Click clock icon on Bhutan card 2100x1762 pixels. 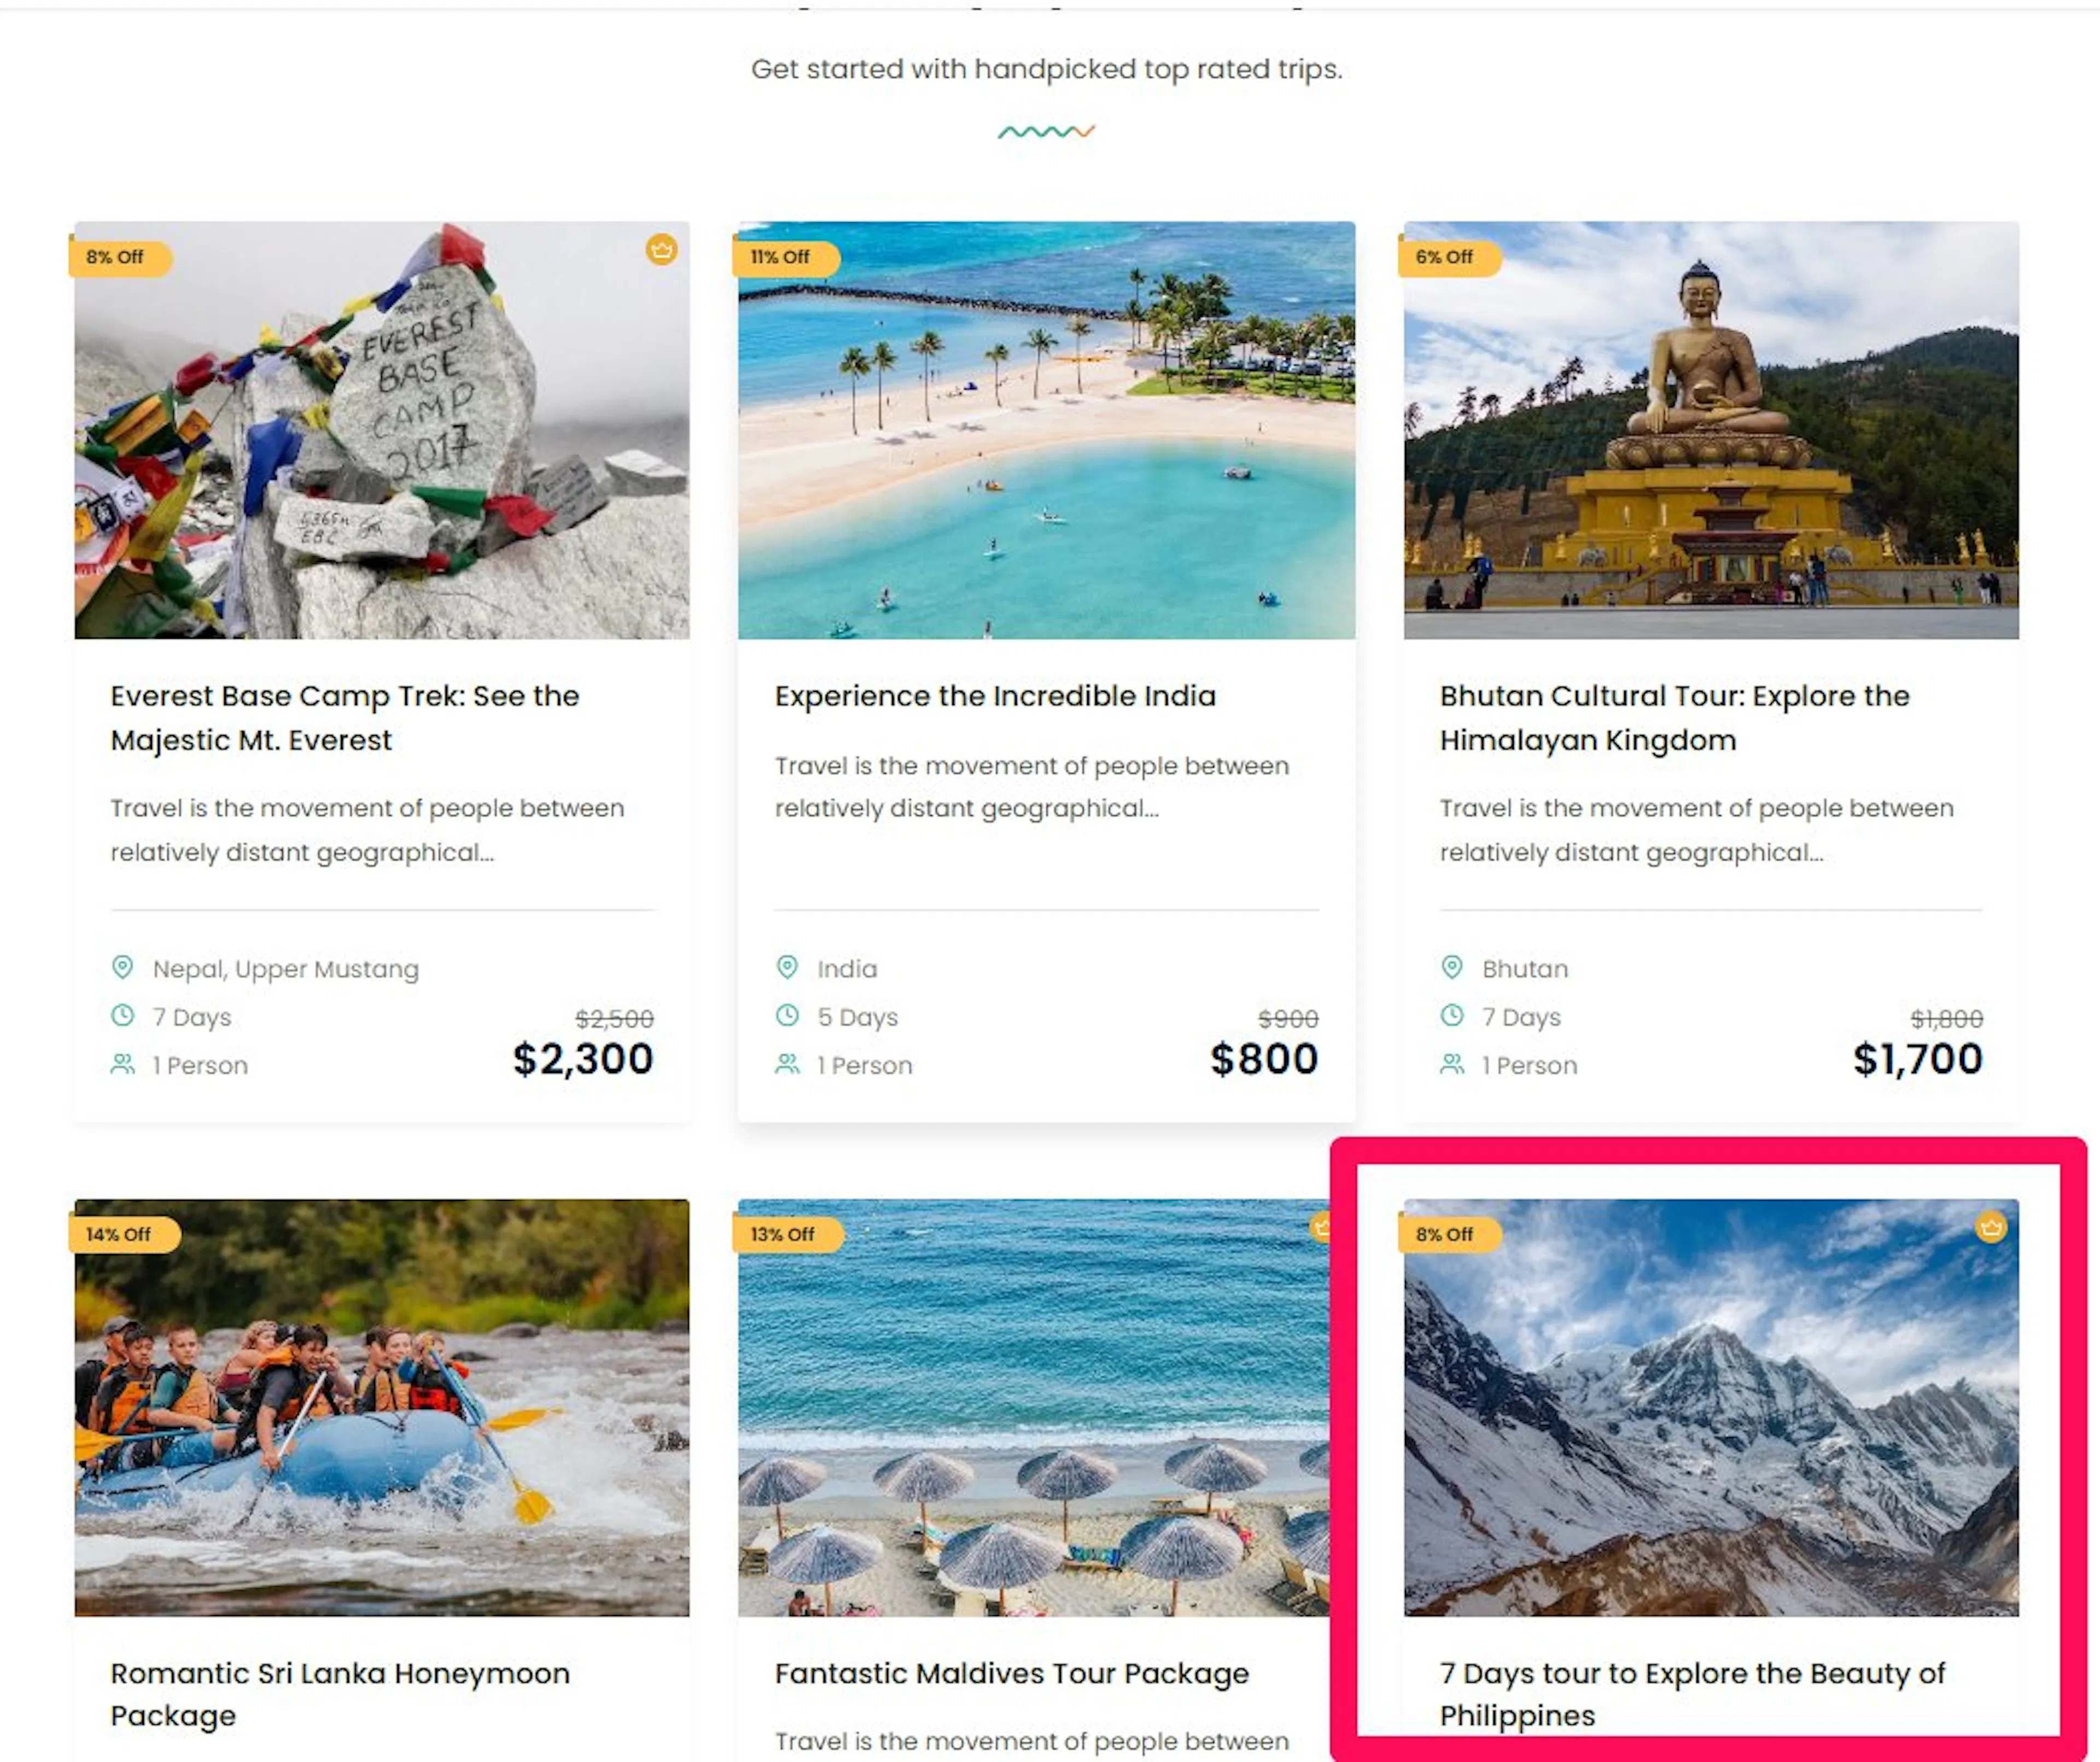point(1452,1015)
